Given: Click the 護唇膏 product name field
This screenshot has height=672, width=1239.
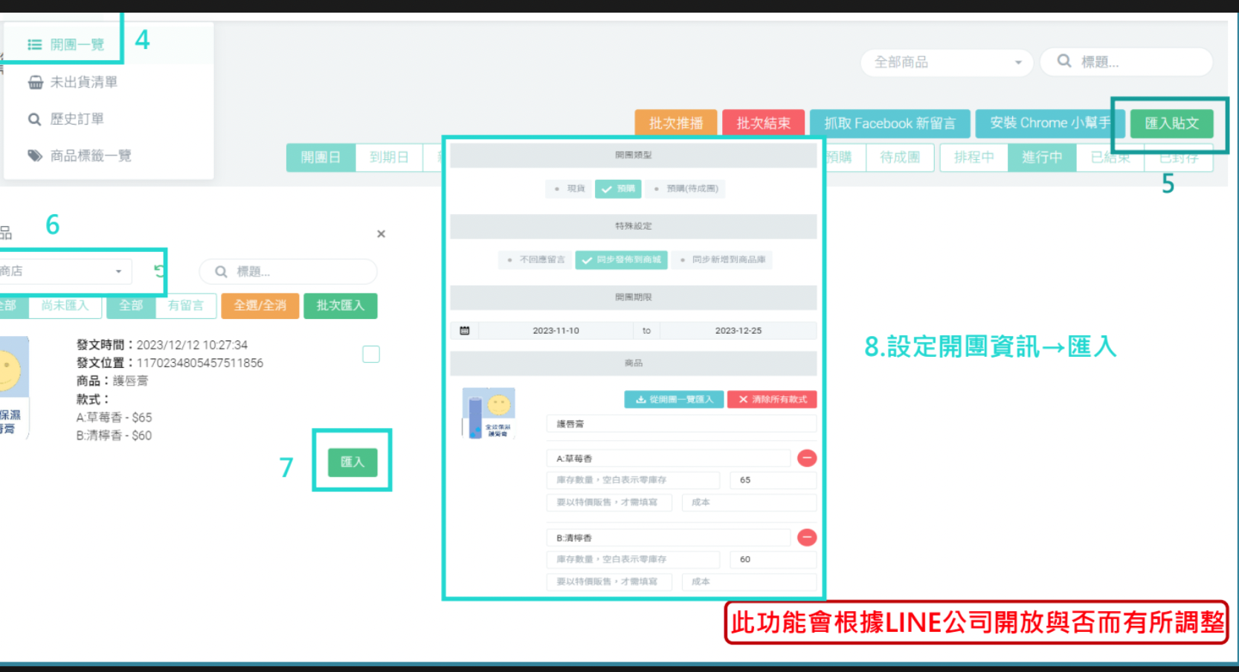Looking at the screenshot, I should tap(681, 424).
